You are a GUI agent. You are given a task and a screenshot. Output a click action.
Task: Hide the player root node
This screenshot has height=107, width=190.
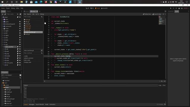click(20, 17)
